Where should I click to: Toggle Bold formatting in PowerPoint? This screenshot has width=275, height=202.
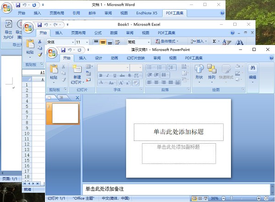pos(101,75)
